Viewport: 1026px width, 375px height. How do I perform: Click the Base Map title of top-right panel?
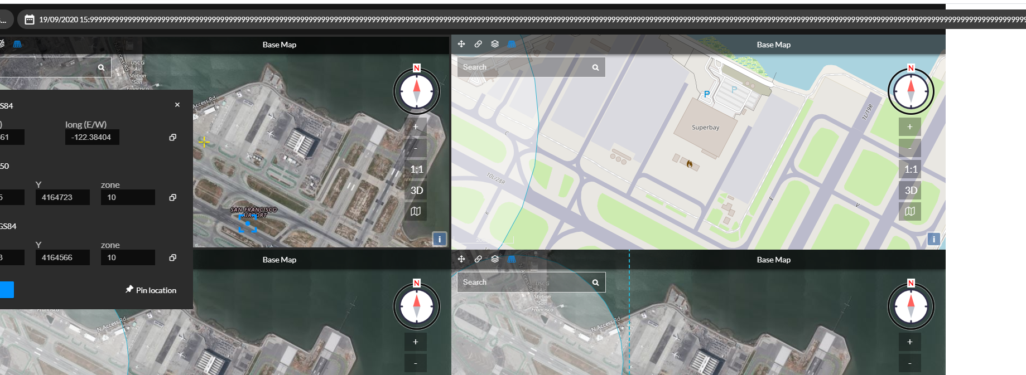click(773, 45)
